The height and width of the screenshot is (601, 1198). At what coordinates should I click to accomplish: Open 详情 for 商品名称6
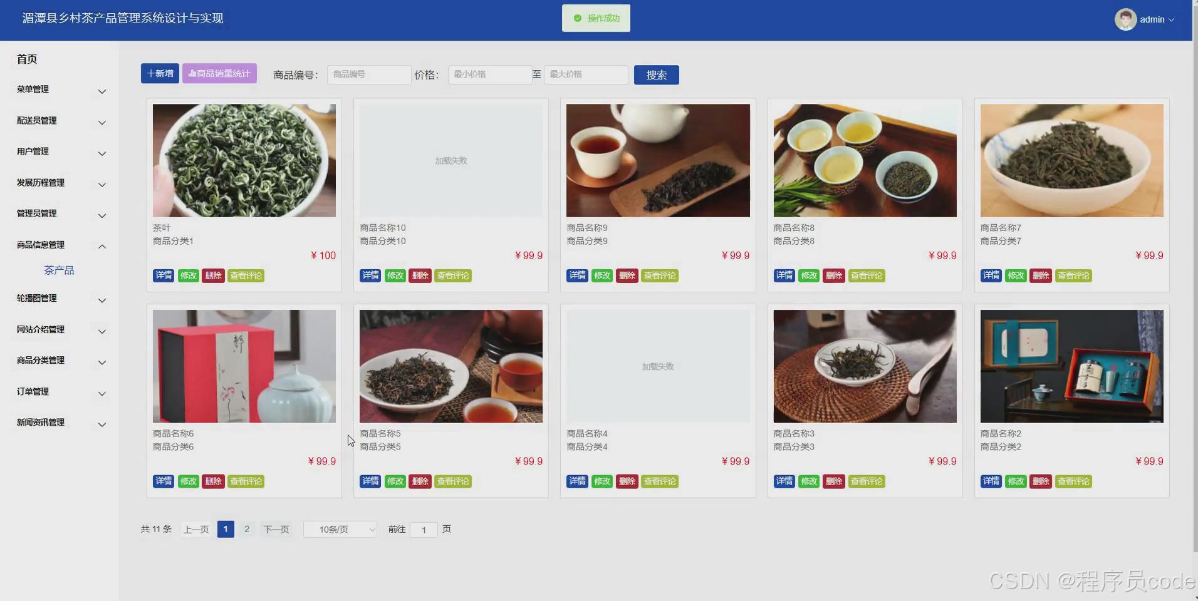point(164,481)
